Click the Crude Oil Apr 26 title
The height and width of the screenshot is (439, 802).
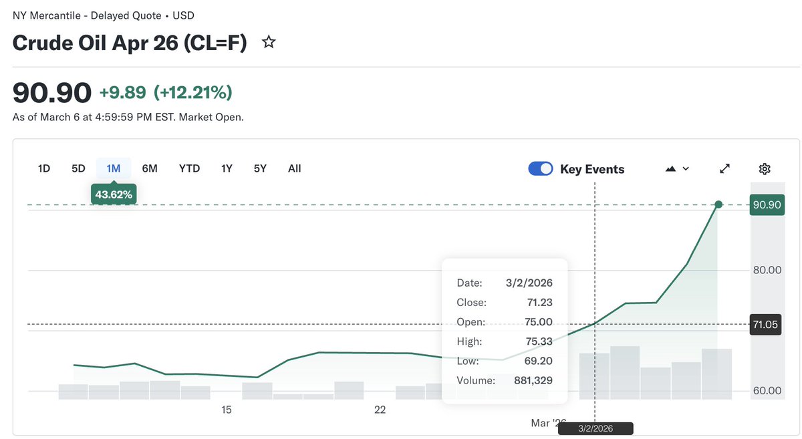(130, 43)
